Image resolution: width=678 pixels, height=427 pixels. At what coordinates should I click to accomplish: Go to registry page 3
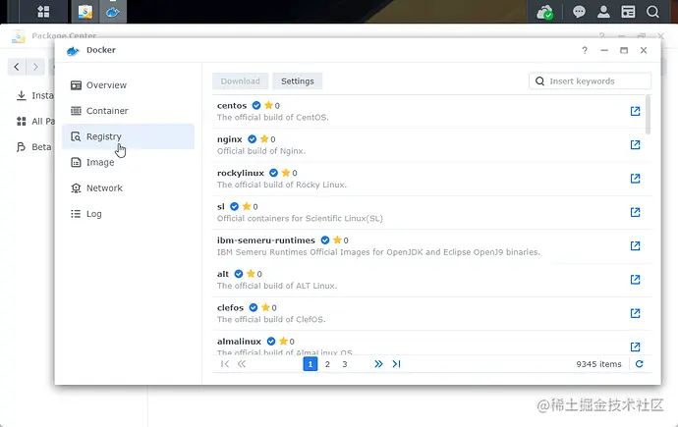pos(345,364)
